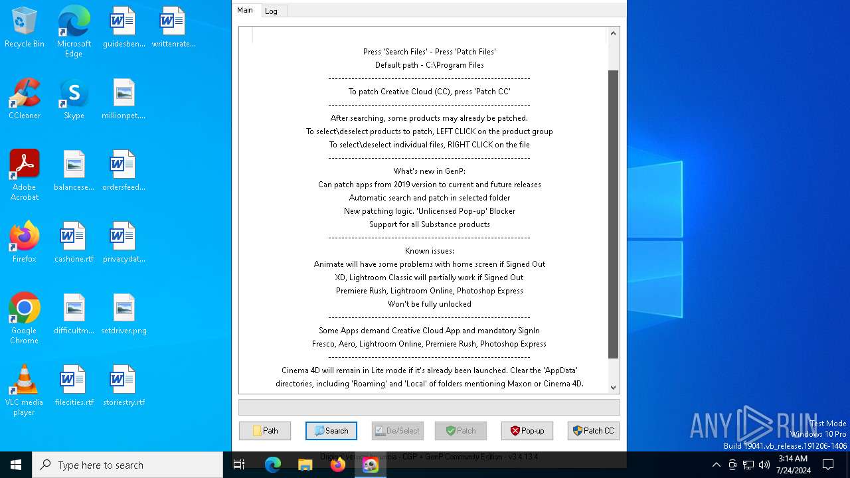Open Edge from the taskbar

[273, 465]
